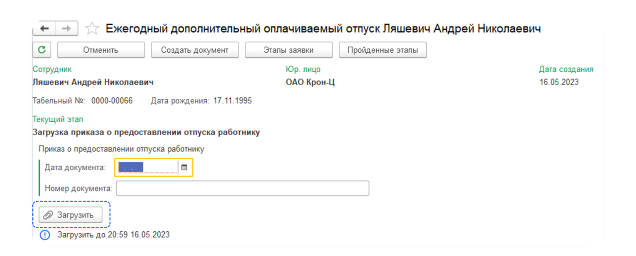Screen dimensions: 636x256
Task: Click the ОАО Крон-Ц legal entity value
Action: click(x=310, y=82)
